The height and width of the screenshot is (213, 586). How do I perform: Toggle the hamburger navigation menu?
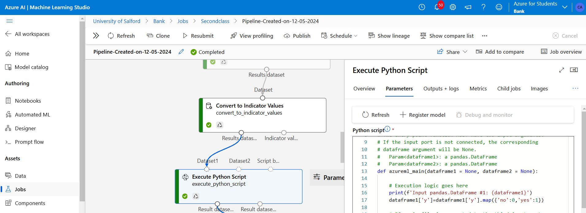click(10, 21)
